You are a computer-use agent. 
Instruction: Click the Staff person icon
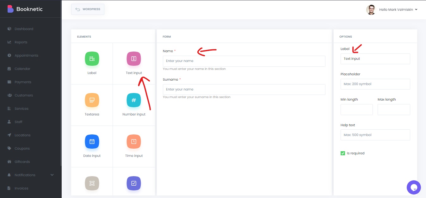[x=9, y=122]
